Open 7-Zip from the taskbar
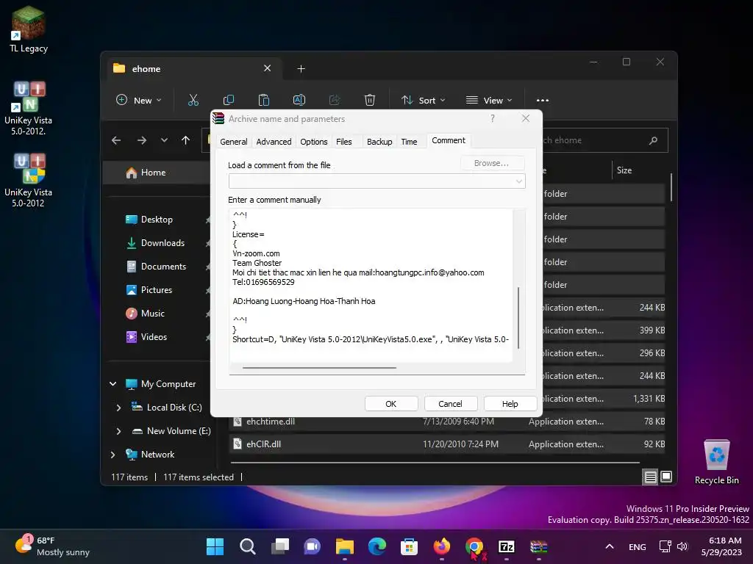 point(507,546)
